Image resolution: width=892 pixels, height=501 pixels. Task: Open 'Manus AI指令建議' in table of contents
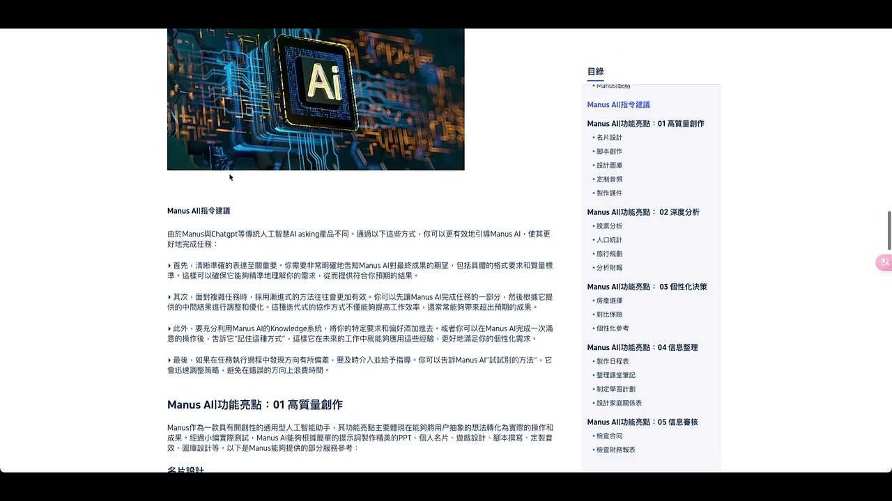(x=618, y=105)
